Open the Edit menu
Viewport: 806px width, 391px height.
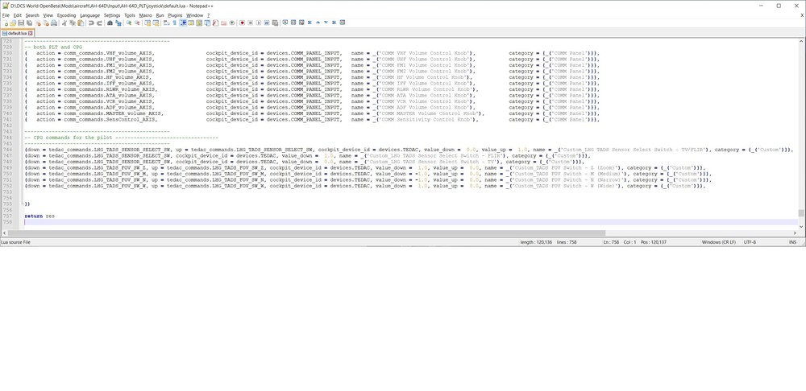(18, 15)
